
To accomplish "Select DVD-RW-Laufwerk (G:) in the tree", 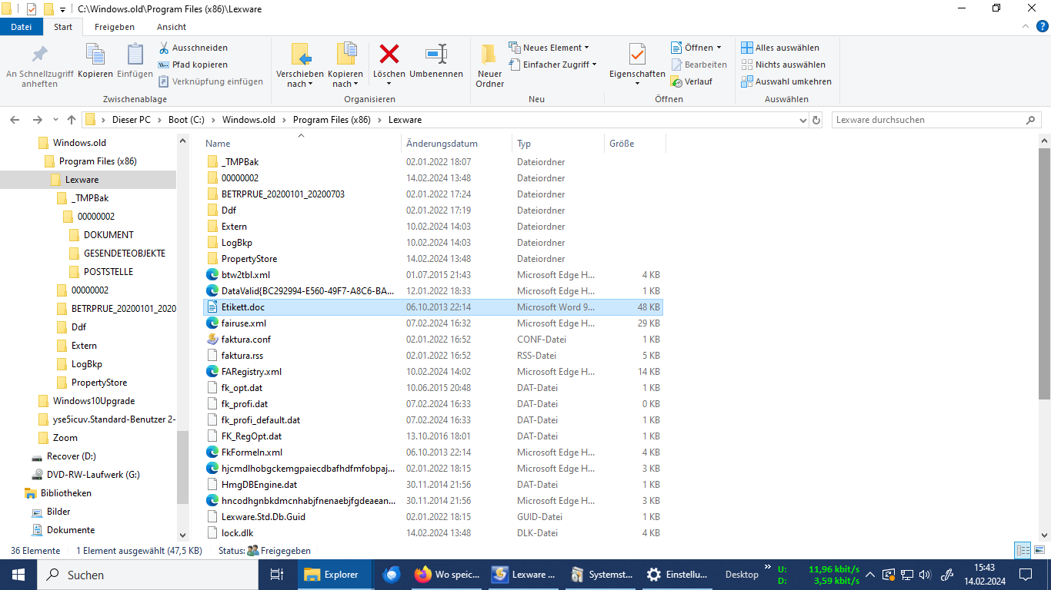I will (x=93, y=475).
